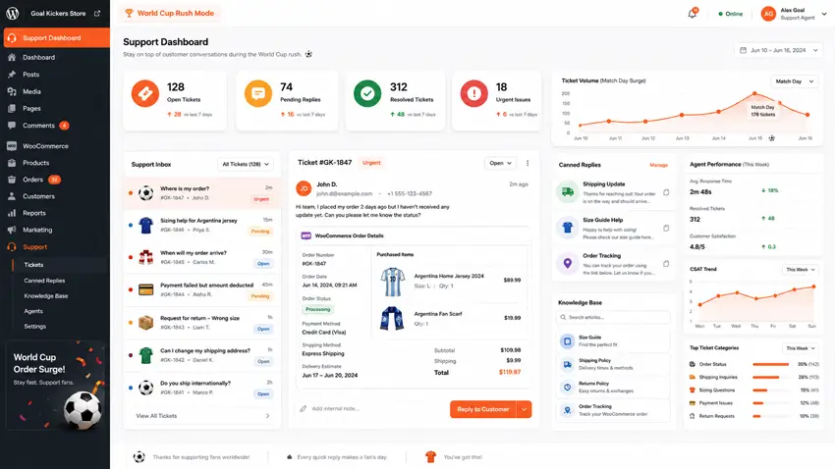Open the 'Where is my order?' ticket
The image size is (835, 469).
tap(202, 193)
